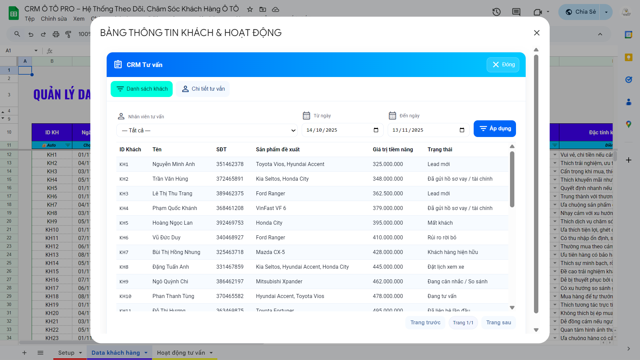
Task: Expand the Nhân viên tư vấn dropdown
Action: pos(207,130)
